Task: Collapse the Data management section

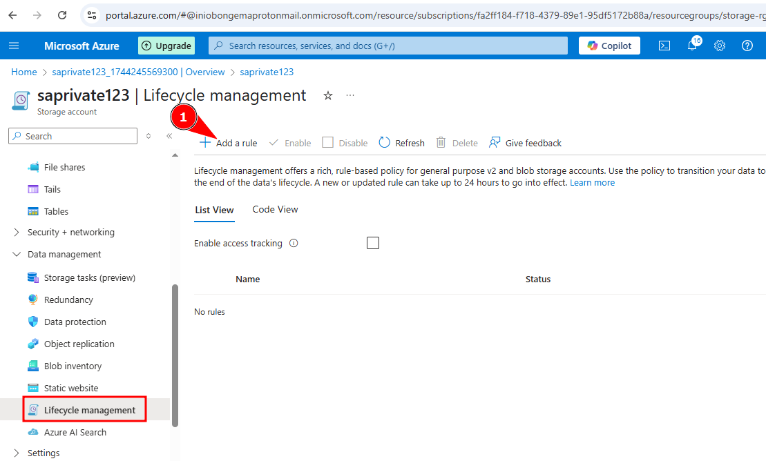Action: point(17,255)
